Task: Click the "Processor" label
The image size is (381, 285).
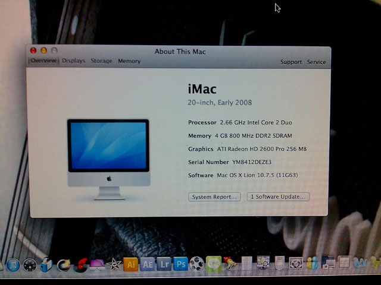Action: pos(202,123)
